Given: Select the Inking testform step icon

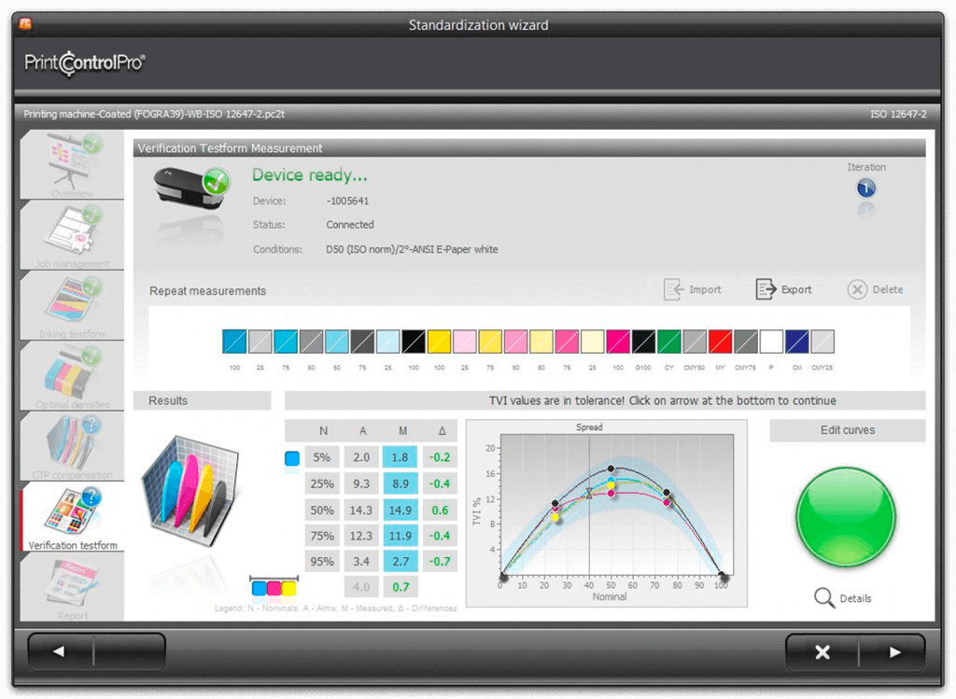Looking at the screenshot, I should (72, 305).
